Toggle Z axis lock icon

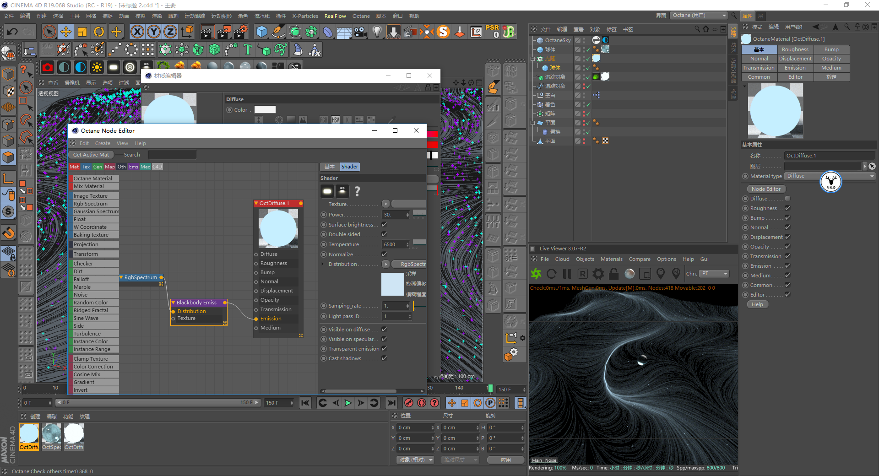(170, 32)
